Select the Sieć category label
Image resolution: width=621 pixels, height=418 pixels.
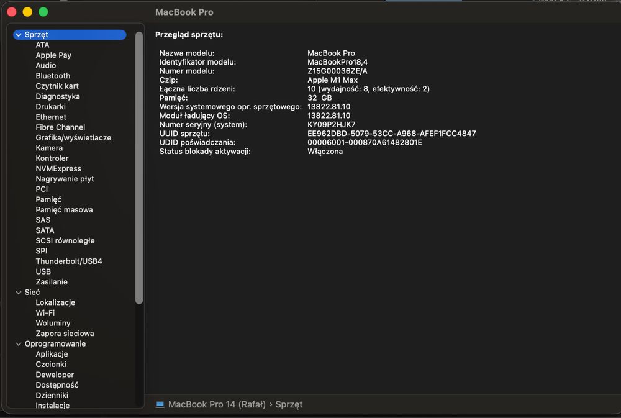tap(32, 292)
